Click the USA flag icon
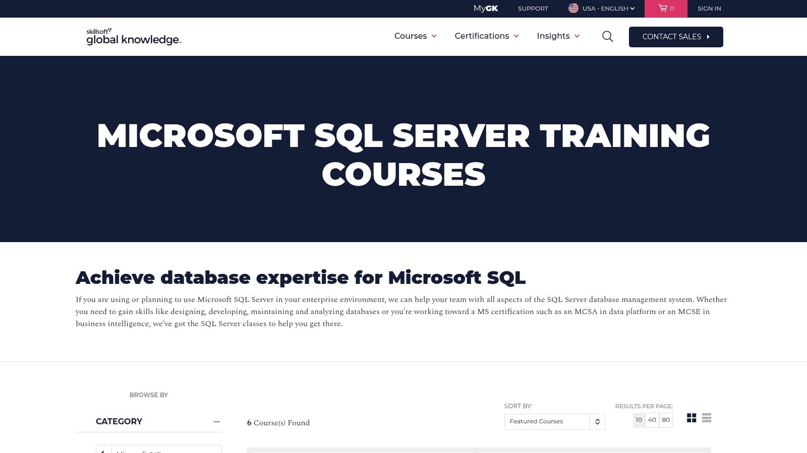Image resolution: width=807 pixels, height=453 pixels. pyautogui.click(x=573, y=8)
